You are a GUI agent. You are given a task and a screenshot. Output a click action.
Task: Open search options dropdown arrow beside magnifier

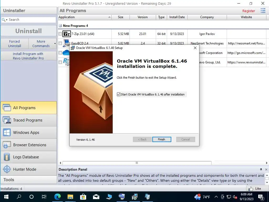7,20
